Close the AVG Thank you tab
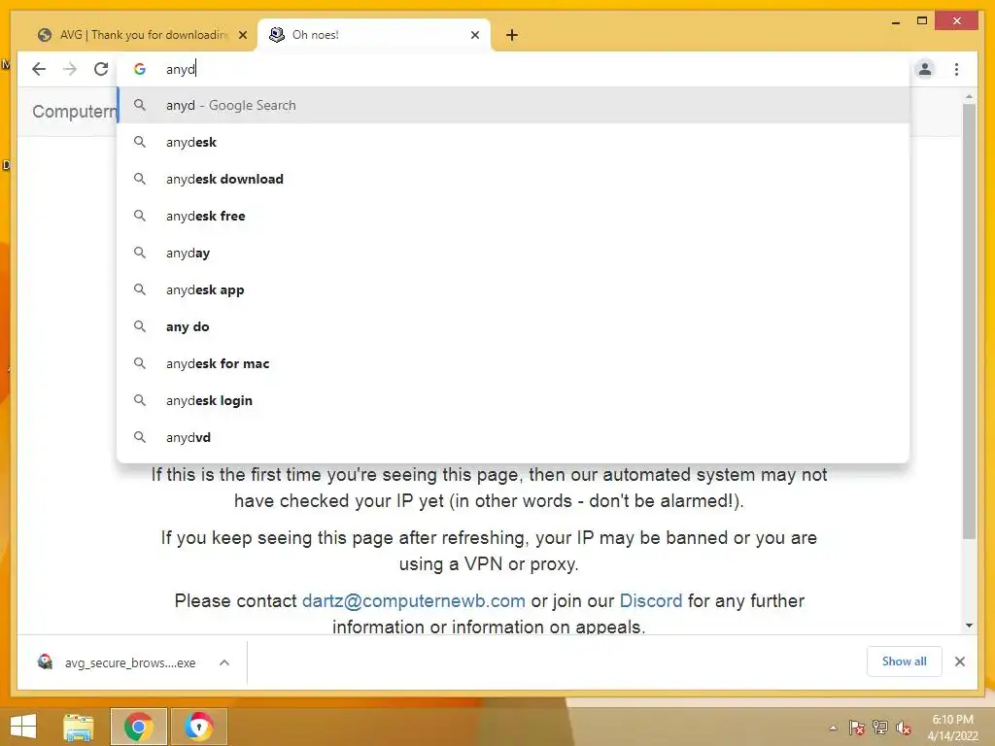This screenshot has width=995, height=746. (x=242, y=35)
